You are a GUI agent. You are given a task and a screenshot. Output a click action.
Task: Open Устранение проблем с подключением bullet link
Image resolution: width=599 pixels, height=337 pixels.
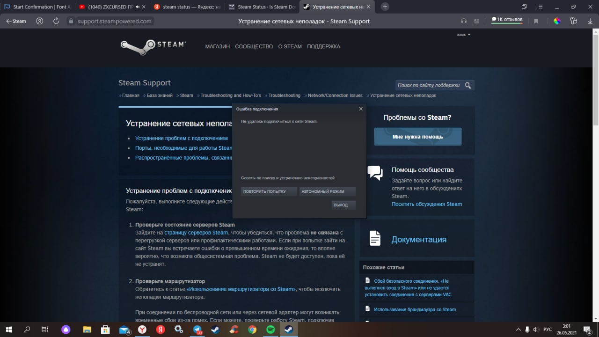(182, 139)
